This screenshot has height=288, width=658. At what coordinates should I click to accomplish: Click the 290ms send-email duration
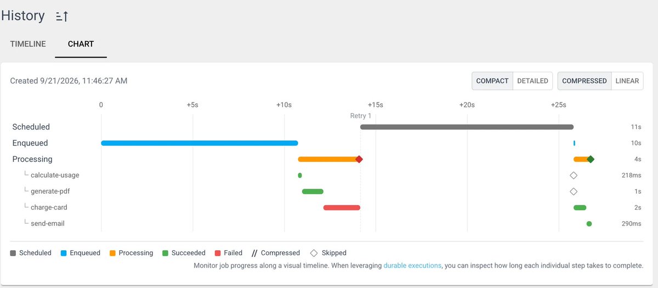tap(631, 224)
